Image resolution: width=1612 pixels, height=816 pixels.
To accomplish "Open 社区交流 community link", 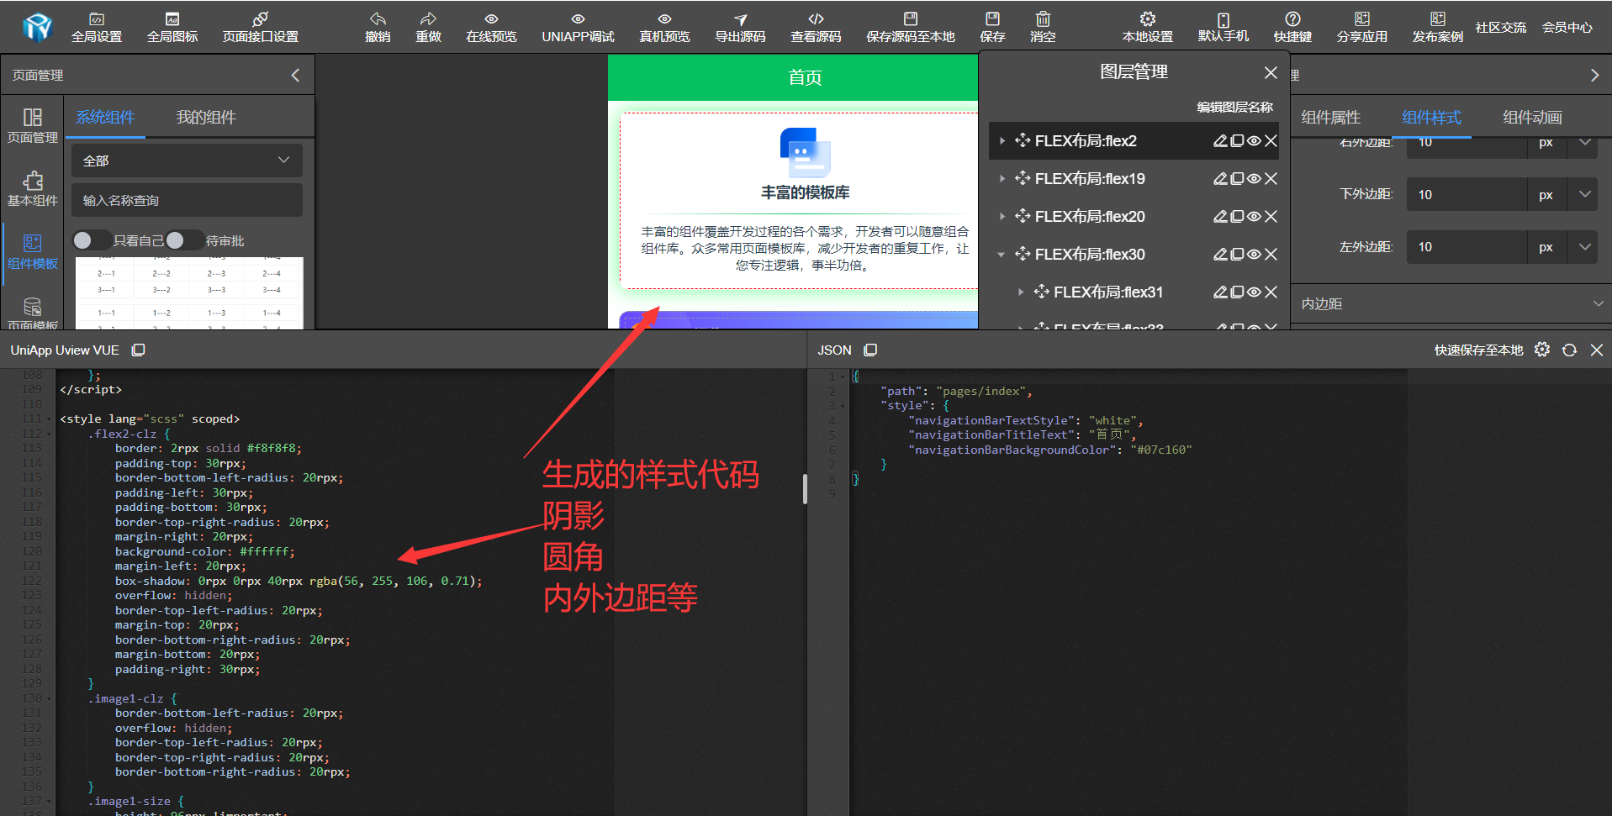I will coord(1501,28).
